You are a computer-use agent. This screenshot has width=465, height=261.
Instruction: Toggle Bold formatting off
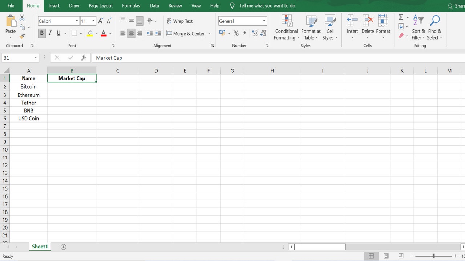coord(42,33)
